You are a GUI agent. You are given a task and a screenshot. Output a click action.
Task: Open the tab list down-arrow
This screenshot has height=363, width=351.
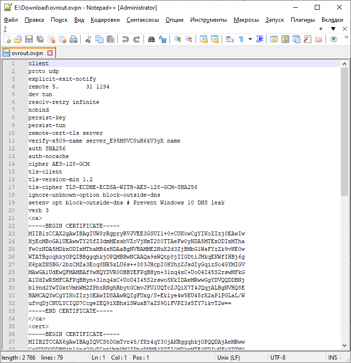pyautogui.click(x=333, y=29)
